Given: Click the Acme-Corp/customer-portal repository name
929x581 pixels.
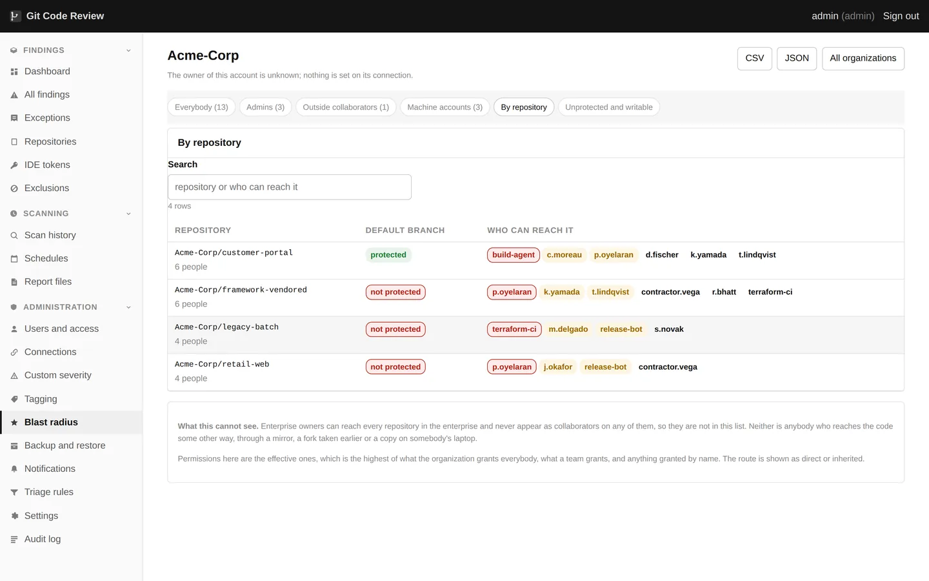Looking at the screenshot, I should (234, 253).
